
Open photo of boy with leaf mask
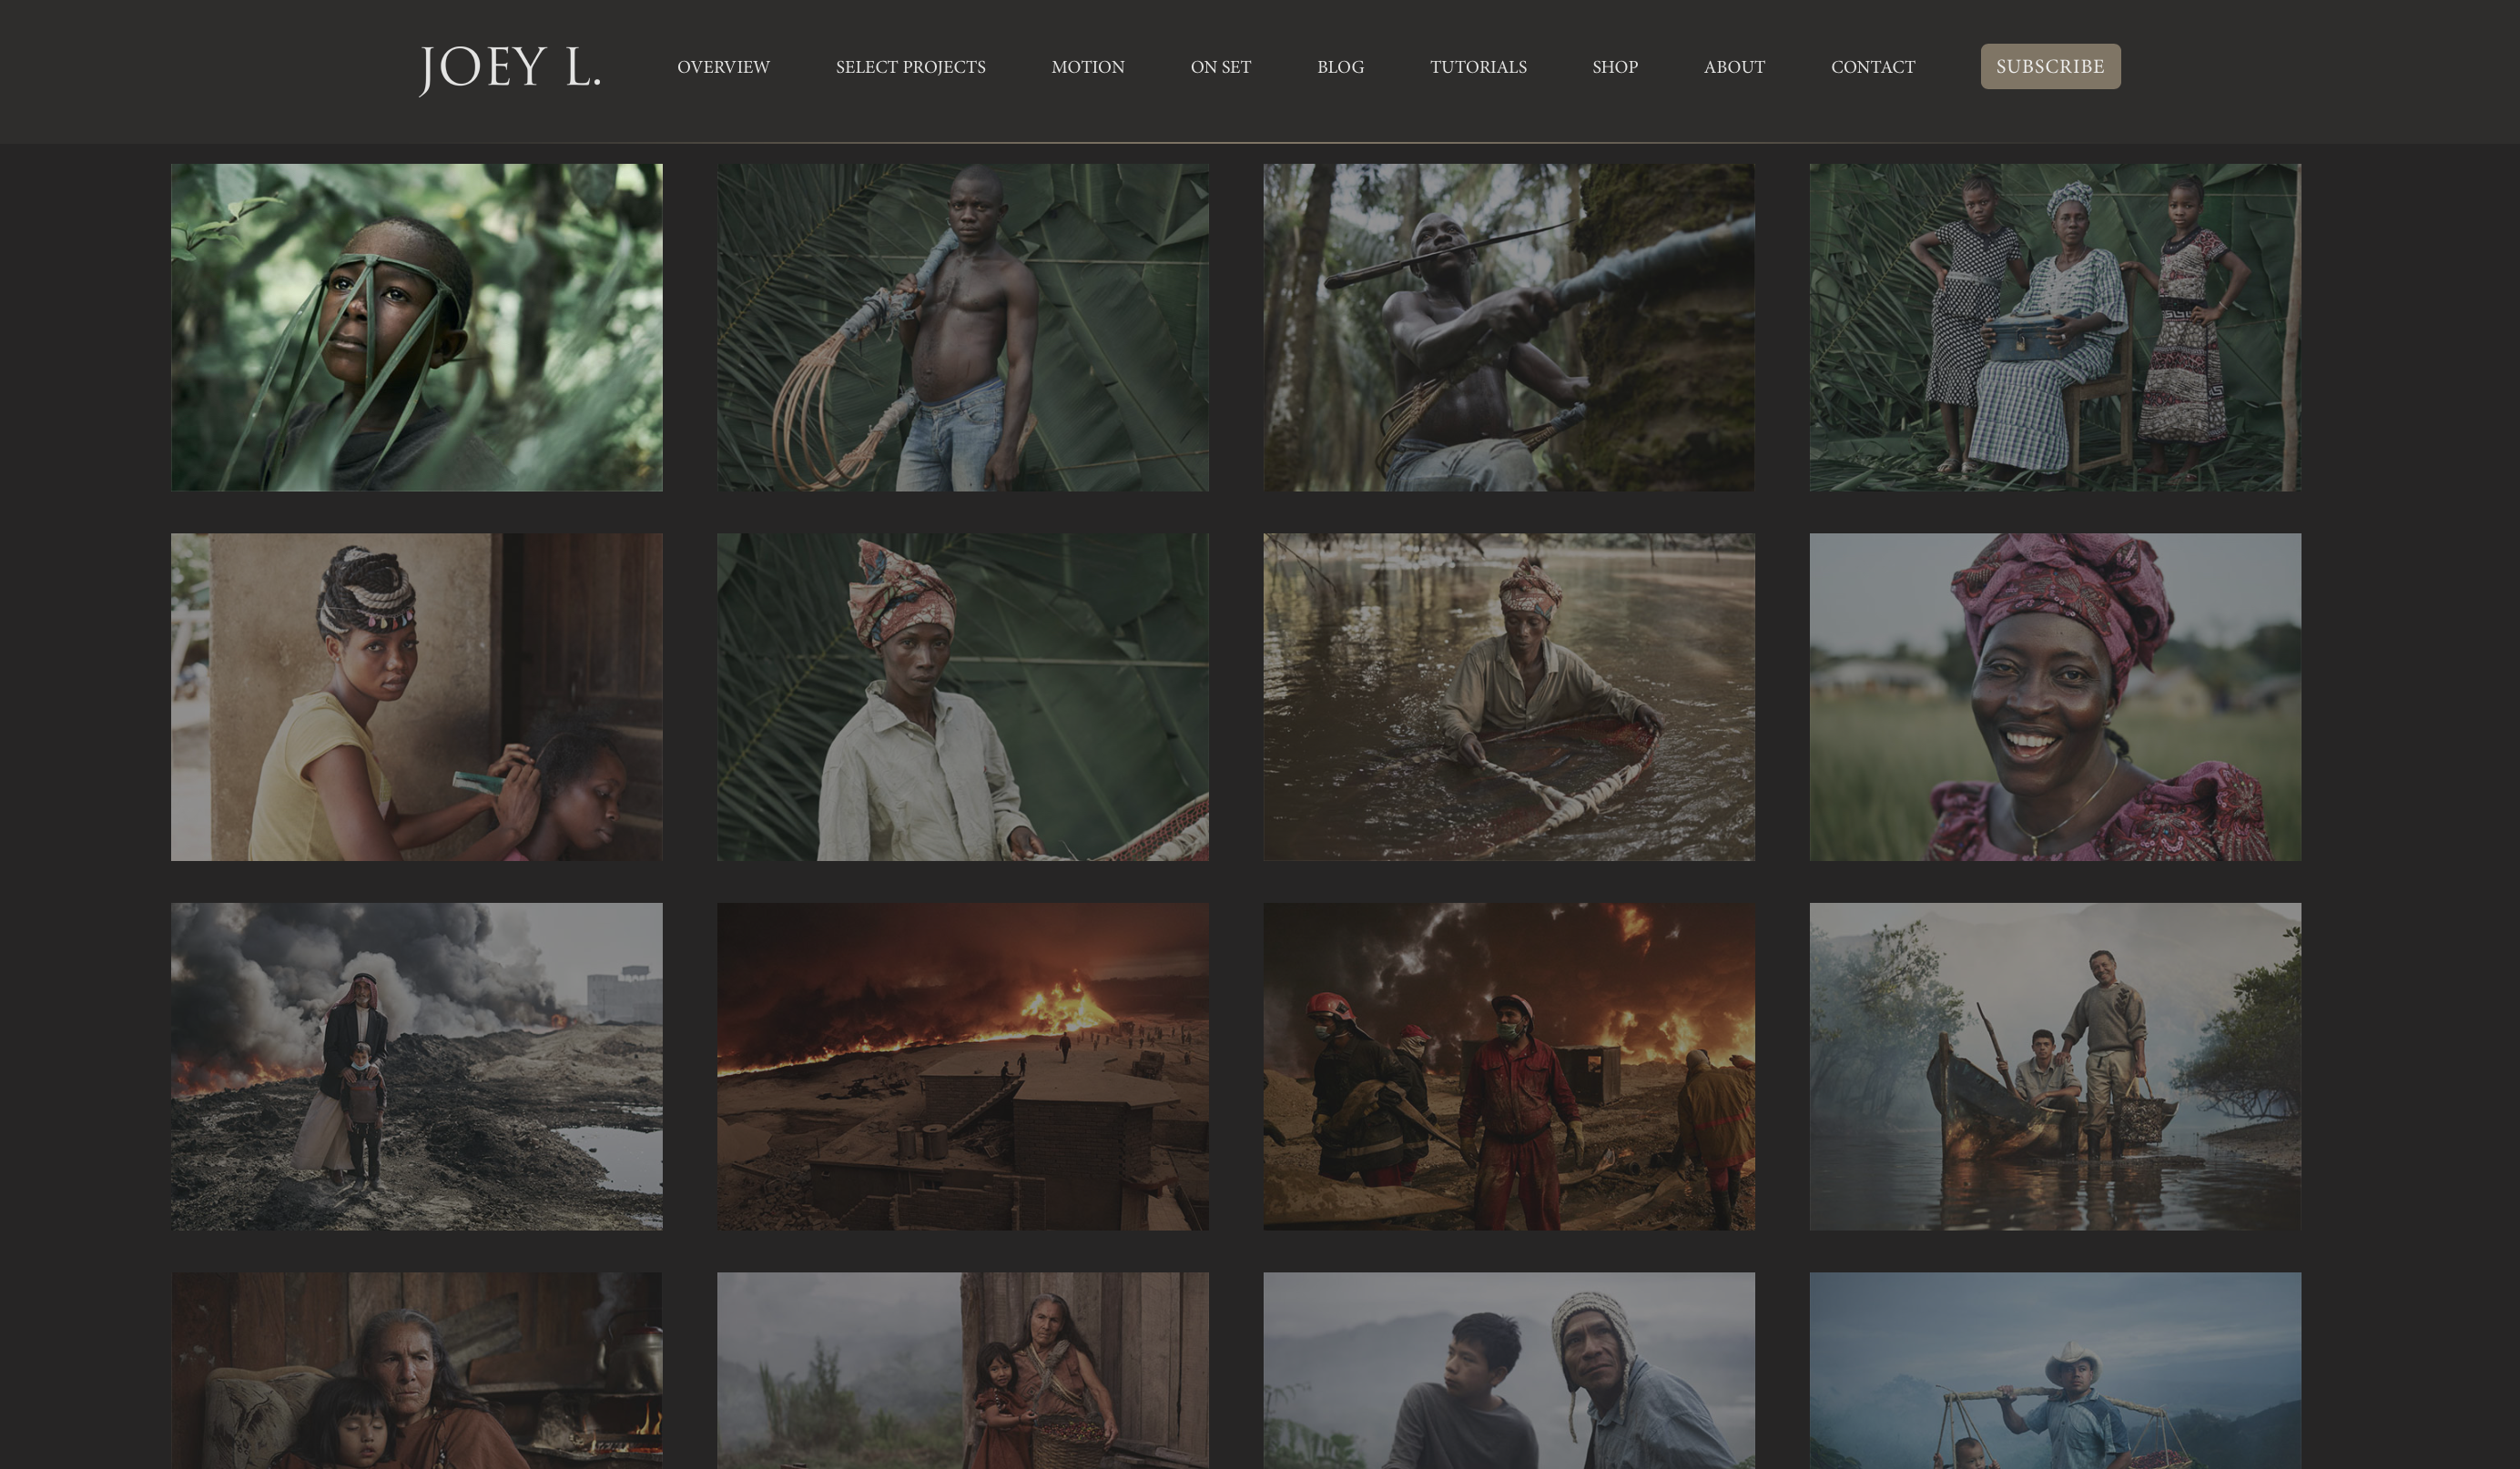pos(416,327)
